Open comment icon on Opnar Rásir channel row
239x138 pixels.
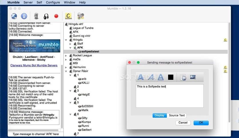tap(225, 71)
